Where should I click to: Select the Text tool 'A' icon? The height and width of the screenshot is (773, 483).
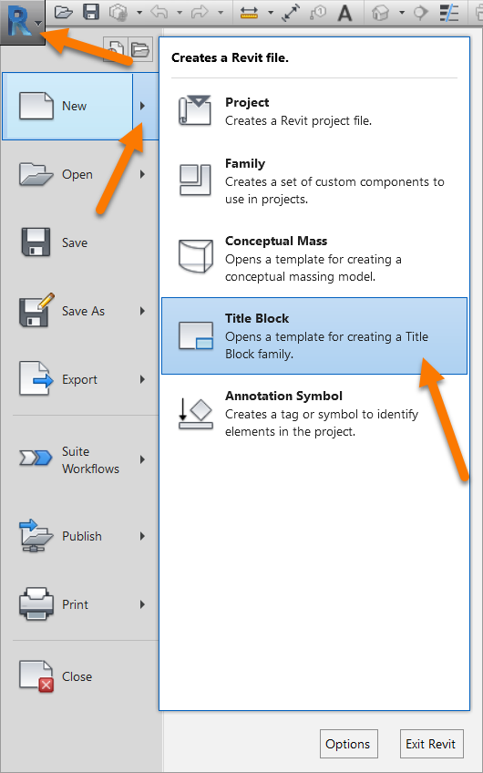pyautogui.click(x=345, y=14)
